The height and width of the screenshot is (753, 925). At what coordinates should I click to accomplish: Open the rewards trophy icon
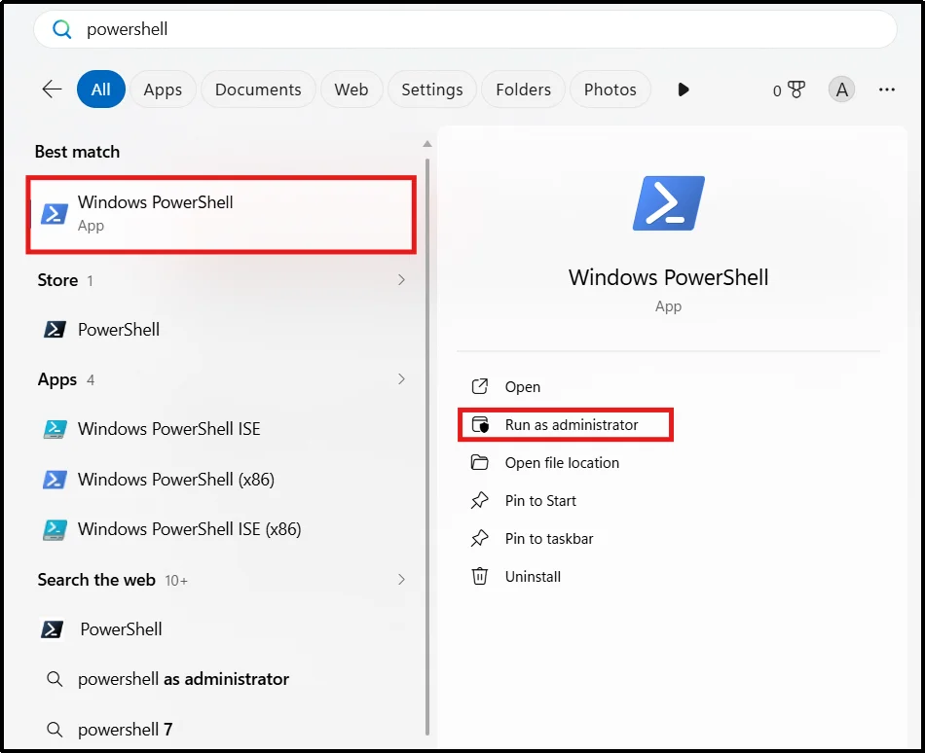point(795,90)
